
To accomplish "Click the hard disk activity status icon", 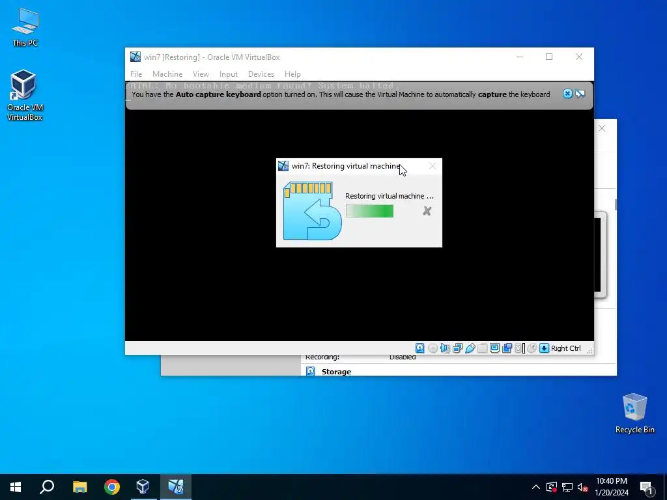I will [419, 348].
